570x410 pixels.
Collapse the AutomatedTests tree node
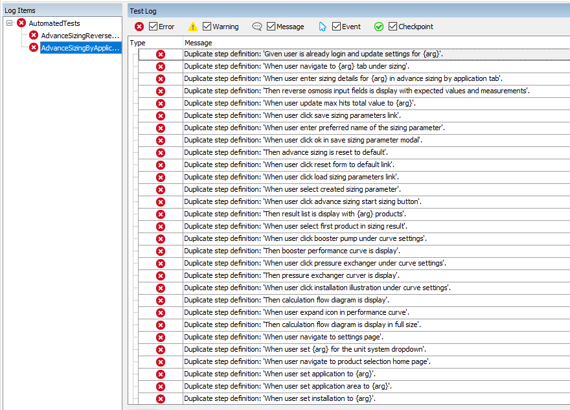coord(10,23)
